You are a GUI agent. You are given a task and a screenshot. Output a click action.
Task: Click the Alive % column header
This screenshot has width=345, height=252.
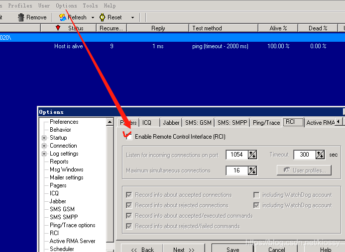tap(278, 28)
